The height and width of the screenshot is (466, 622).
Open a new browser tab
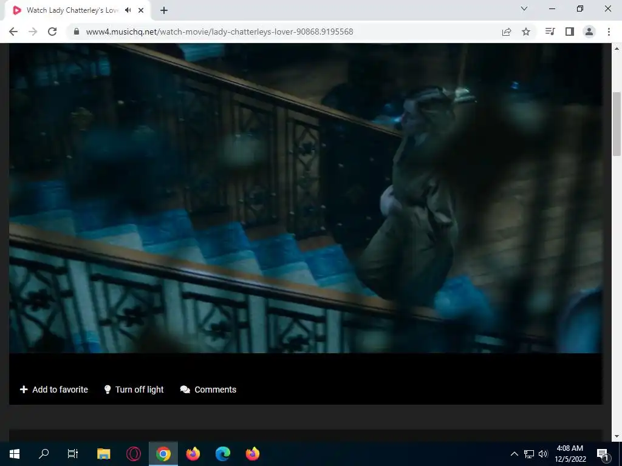tap(164, 11)
